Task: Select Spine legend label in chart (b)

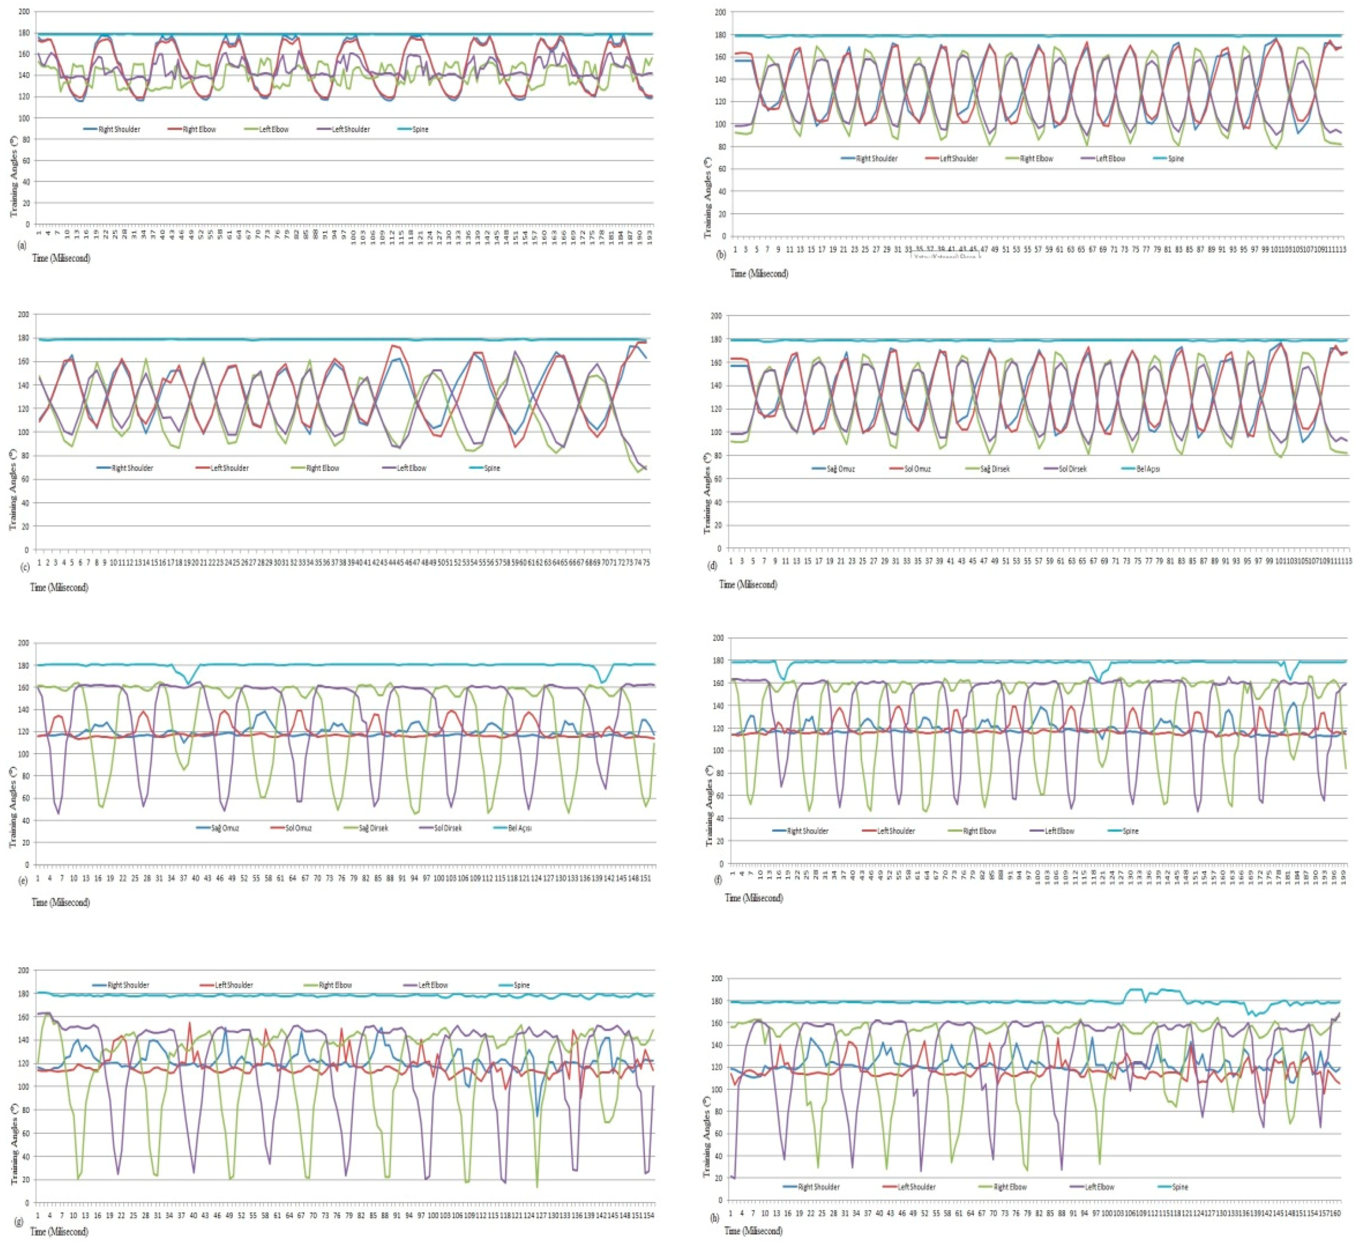Action: (1176, 158)
